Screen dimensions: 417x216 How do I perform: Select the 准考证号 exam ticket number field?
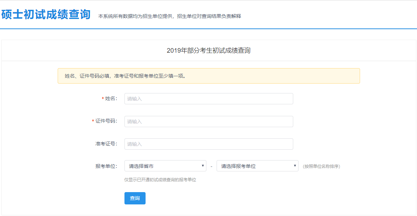208,144
